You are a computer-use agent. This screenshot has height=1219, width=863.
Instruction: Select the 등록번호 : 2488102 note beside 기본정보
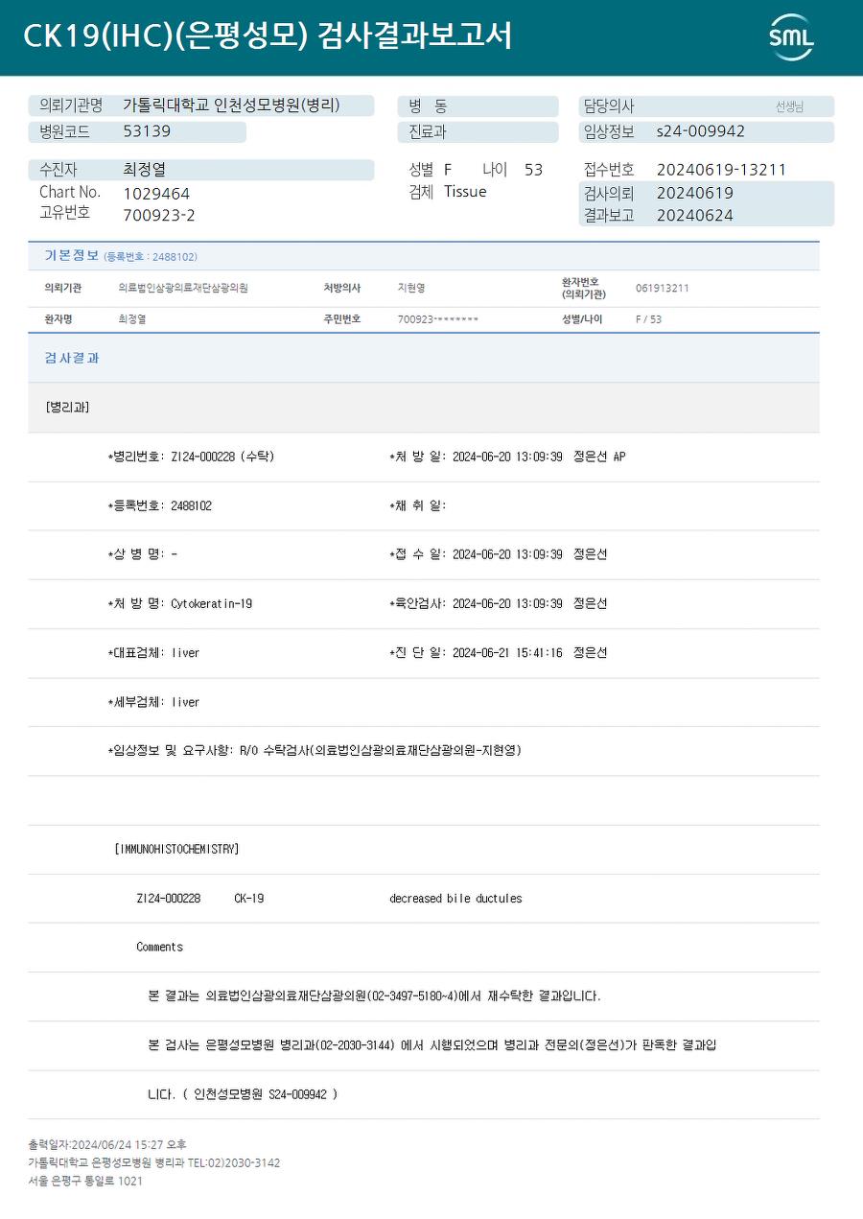(151, 257)
